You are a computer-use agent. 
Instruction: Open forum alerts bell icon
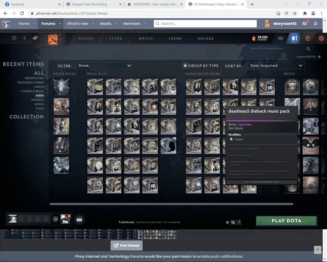(x=316, y=24)
